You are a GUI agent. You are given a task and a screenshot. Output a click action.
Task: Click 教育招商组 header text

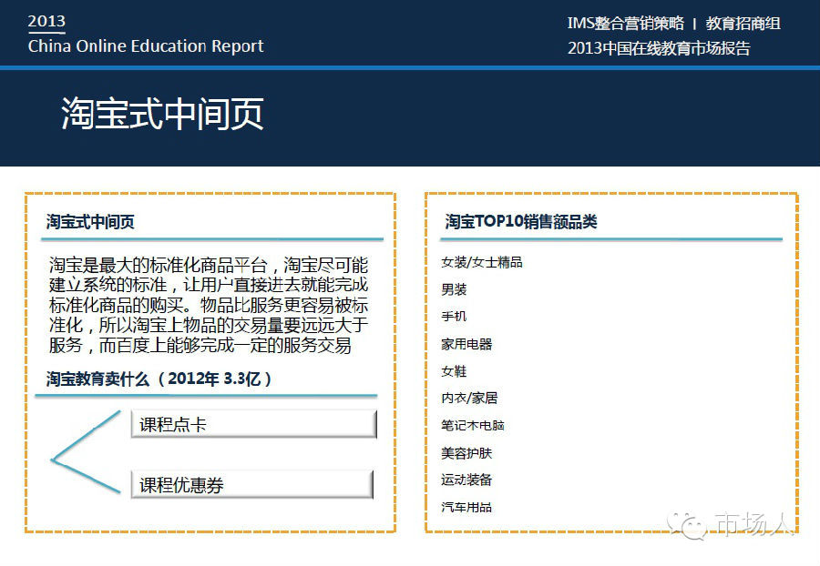click(x=743, y=24)
